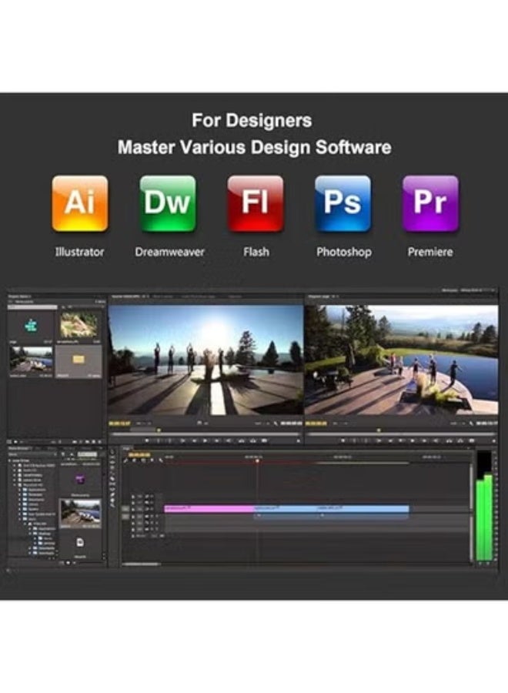This screenshot has width=508, height=693.
Task: Click the Source monitor scrub bar playhead
Action: click(159, 430)
